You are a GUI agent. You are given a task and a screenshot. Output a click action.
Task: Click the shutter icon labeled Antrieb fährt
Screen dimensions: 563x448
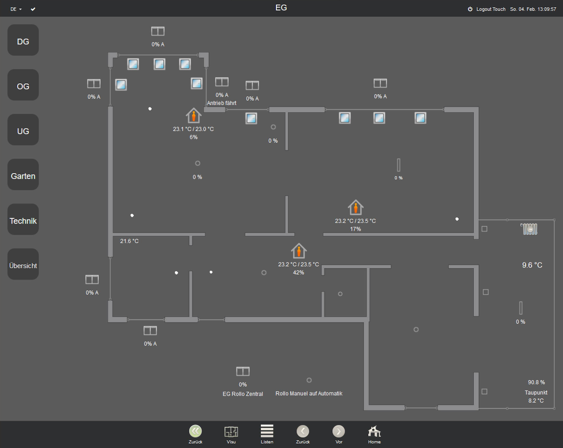point(222,82)
